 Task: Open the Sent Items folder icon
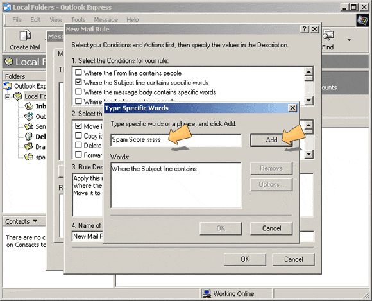coord(29,126)
